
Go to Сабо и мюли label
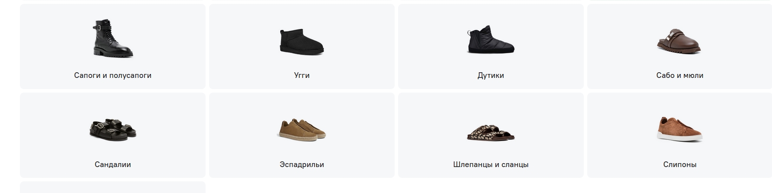680,75
